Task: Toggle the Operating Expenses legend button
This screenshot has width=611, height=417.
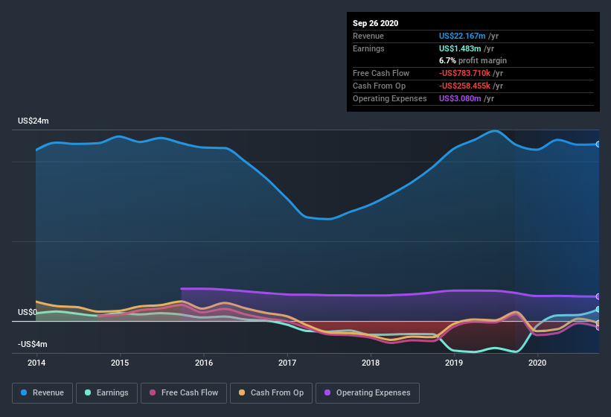Action: [x=368, y=393]
